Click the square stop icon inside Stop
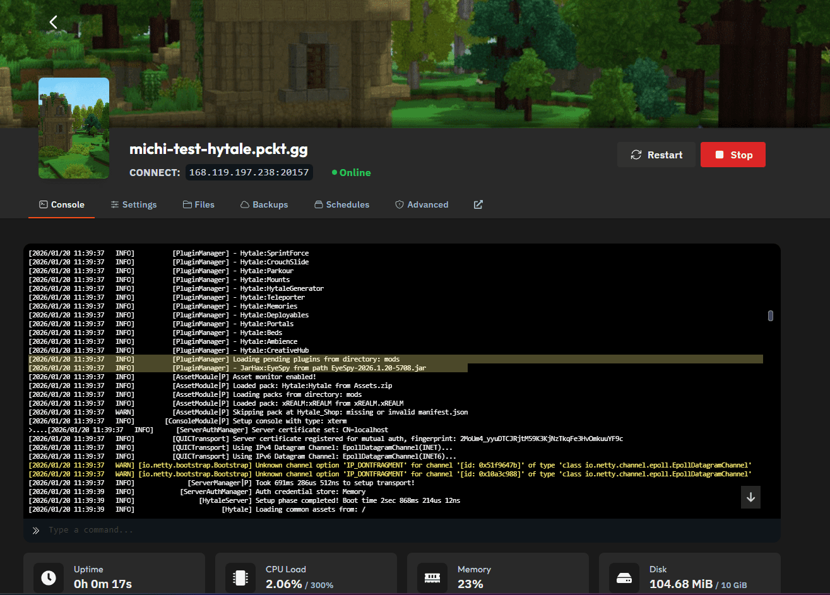 [x=720, y=154]
